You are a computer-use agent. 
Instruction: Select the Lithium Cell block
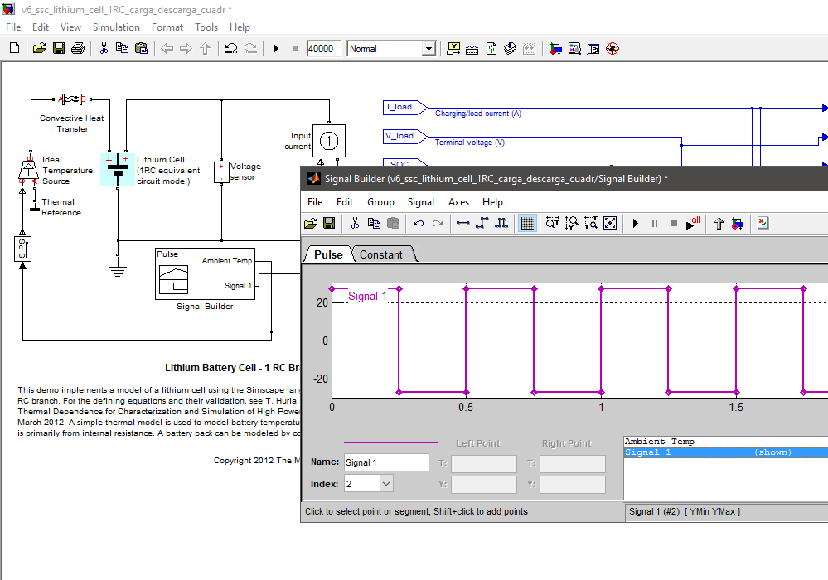tap(118, 170)
